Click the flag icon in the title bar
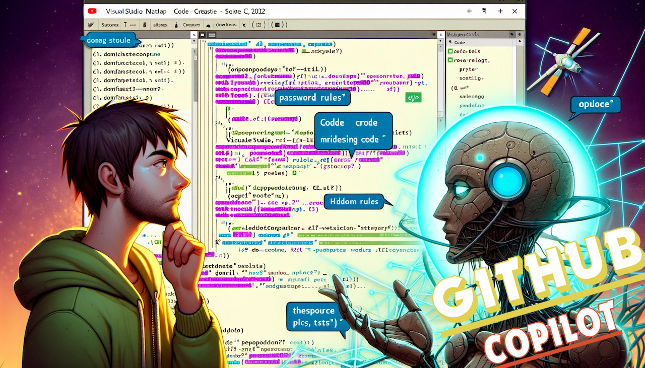The width and height of the screenshot is (645, 368). tap(484, 11)
